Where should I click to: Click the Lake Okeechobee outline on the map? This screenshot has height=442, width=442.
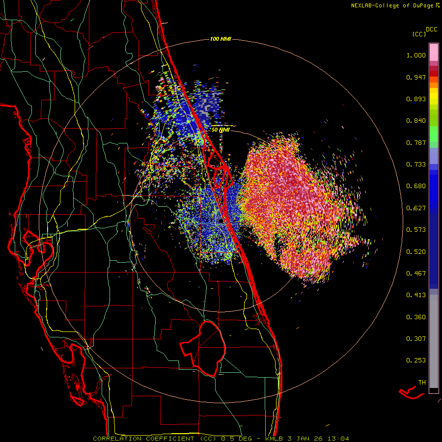(203, 349)
